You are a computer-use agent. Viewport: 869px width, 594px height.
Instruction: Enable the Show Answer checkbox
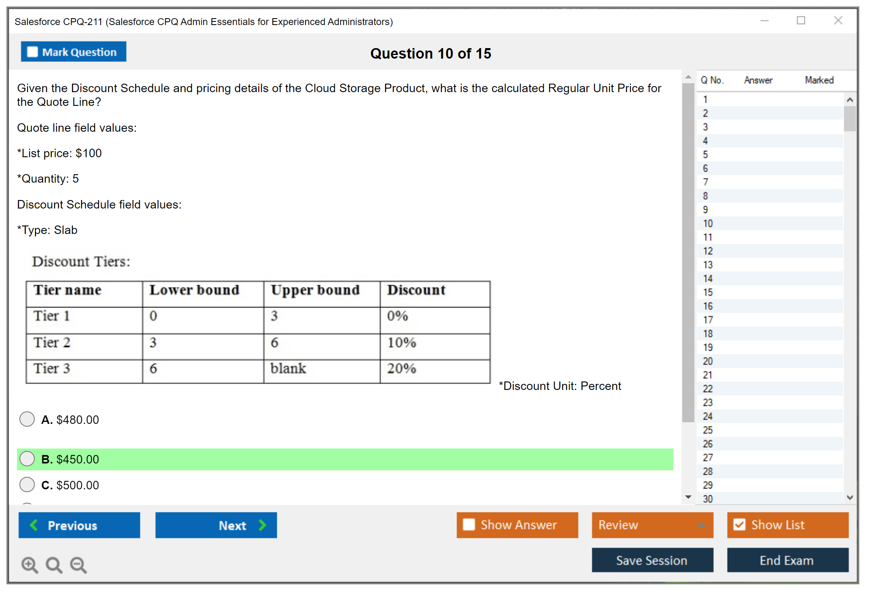point(469,524)
